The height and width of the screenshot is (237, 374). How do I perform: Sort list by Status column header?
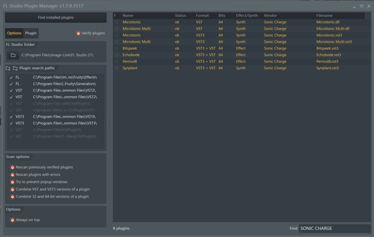[180, 16]
